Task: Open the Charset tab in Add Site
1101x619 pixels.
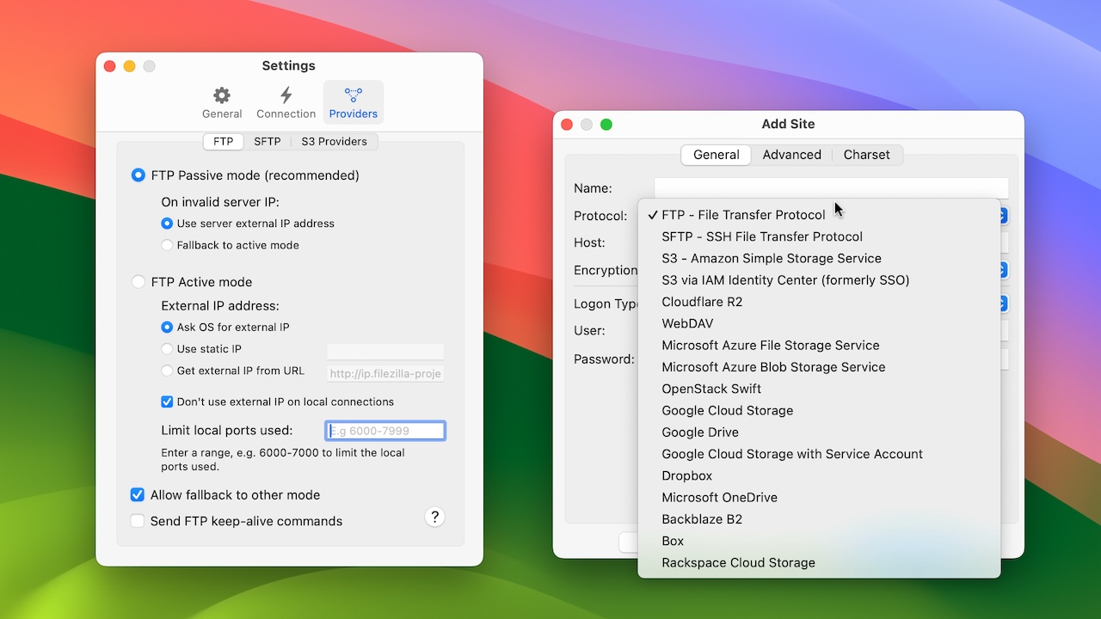Action: coord(866,155)
